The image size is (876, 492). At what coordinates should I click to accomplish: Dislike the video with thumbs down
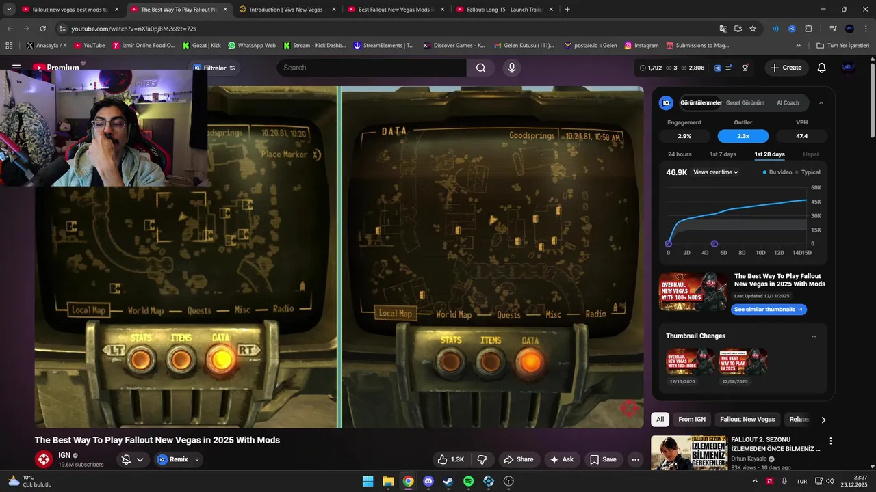coord(482,459)
